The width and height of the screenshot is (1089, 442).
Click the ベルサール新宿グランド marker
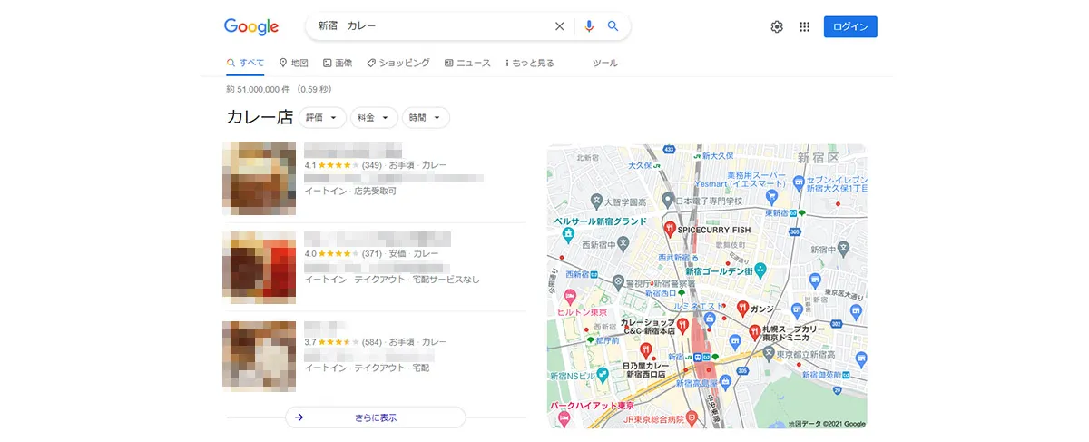click(x=569, y=235)
